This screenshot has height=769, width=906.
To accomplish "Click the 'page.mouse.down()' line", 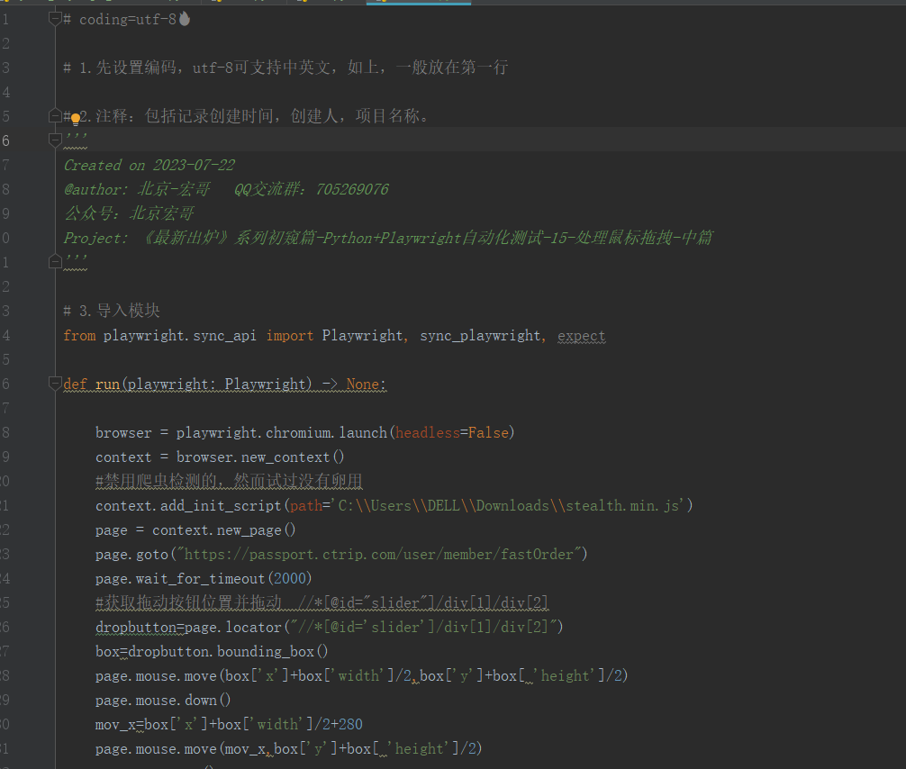I will [163, 701].
